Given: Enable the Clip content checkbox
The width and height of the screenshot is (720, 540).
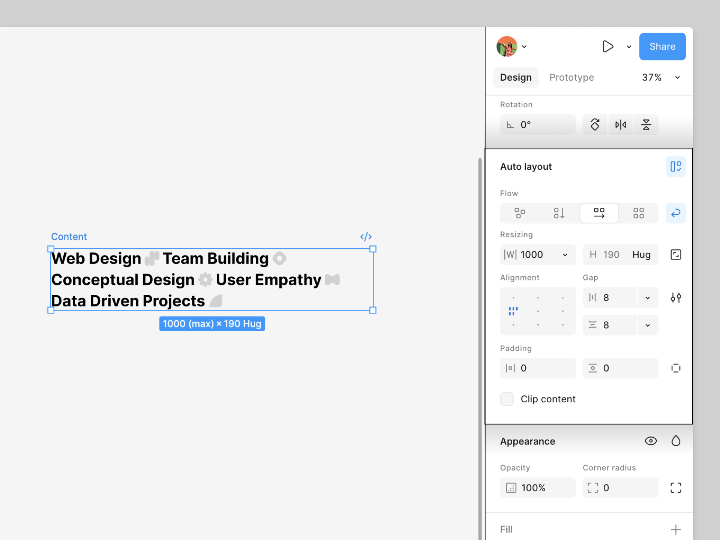Looking at the screenshot, I should coord(507,399).
